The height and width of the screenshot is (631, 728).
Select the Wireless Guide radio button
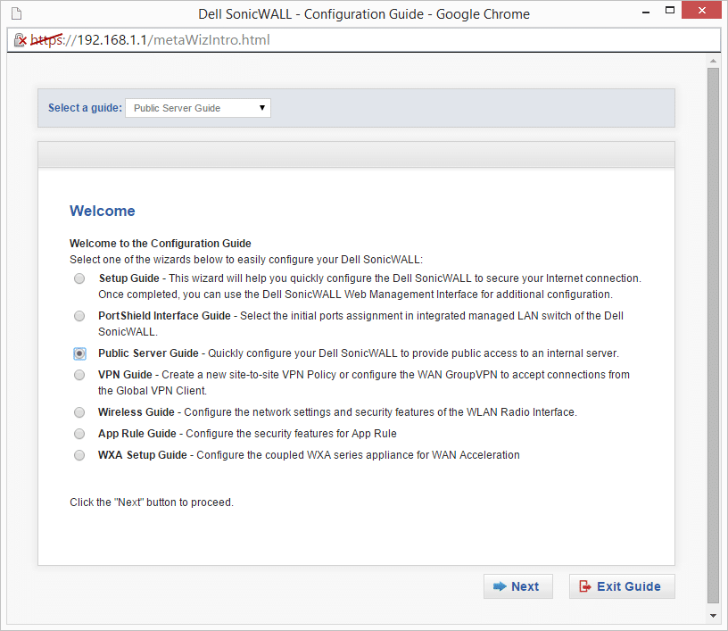pos(79,412)
